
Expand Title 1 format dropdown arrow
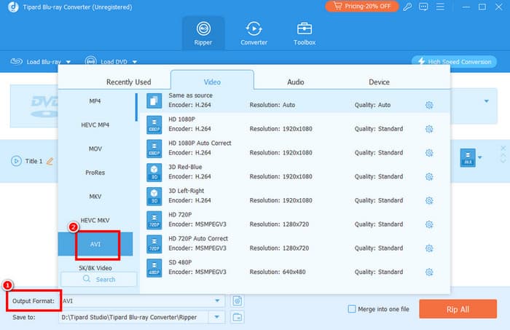pos(480,157)
